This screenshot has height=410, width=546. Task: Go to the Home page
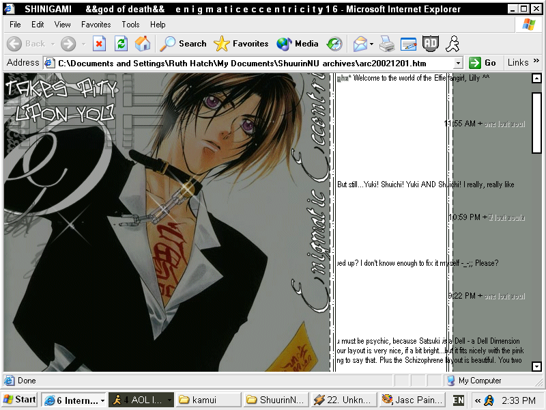click(143, 44)
